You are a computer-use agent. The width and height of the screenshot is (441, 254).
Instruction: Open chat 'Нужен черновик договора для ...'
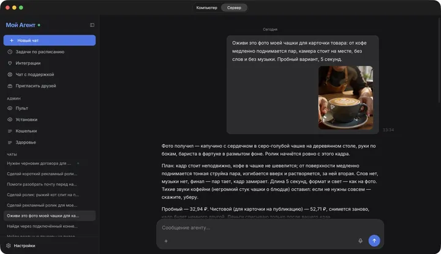pyautogui.click(x=50, y=163)
